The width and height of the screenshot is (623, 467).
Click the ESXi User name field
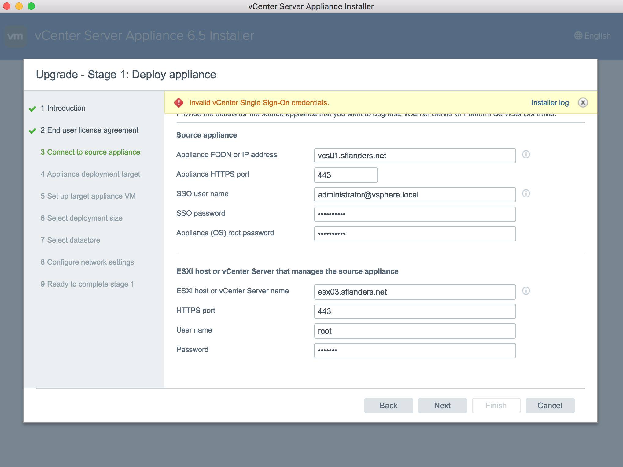coord(415,331)
